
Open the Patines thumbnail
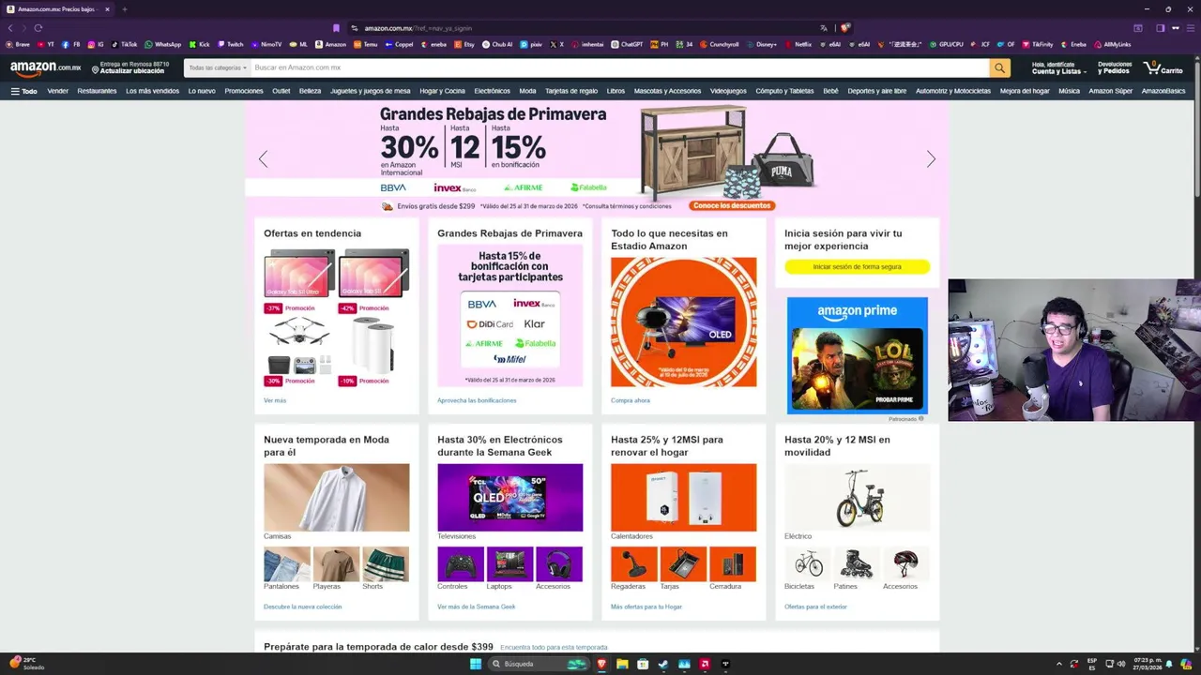click(x=857, y=563)
